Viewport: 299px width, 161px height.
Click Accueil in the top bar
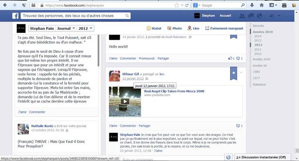225,16
